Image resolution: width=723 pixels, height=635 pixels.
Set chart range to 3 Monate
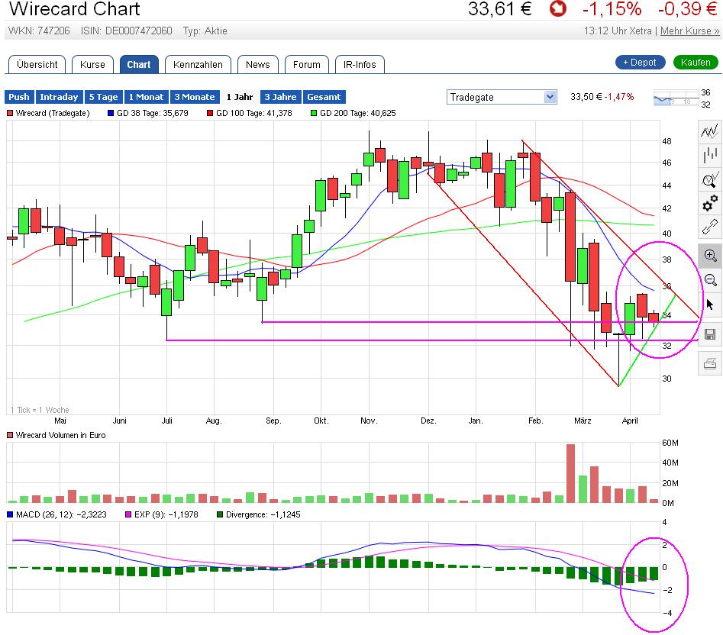195,97
